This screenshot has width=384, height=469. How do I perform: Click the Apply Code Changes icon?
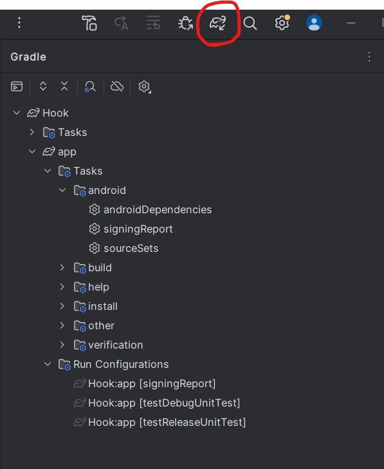pos(154,23)
